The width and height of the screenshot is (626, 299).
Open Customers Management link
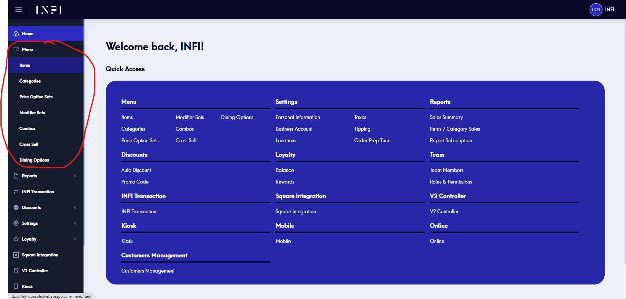(x=148, y=271)
